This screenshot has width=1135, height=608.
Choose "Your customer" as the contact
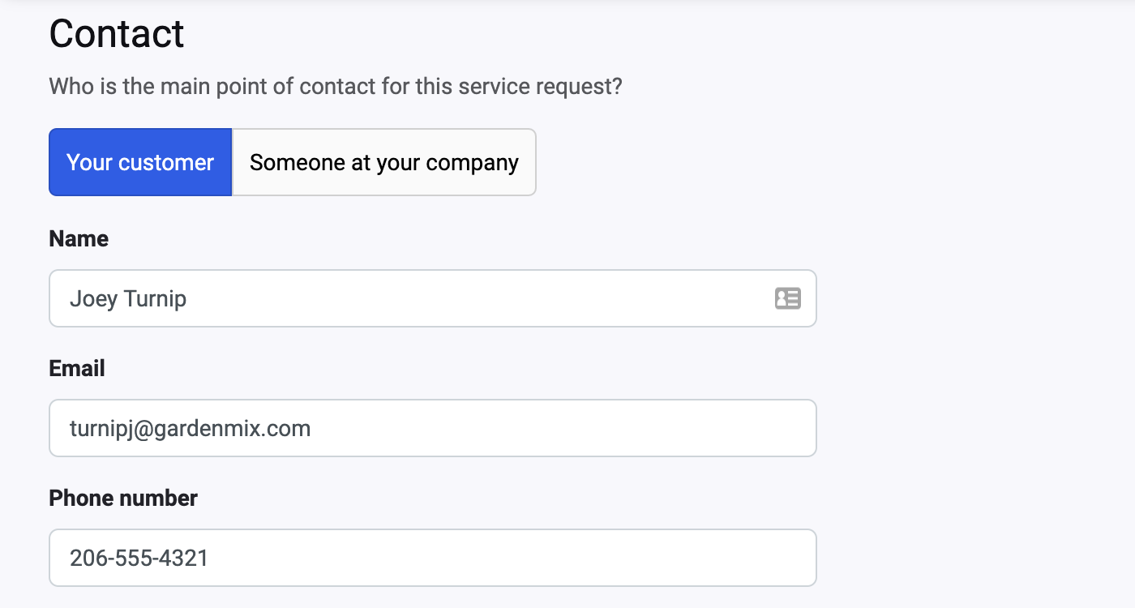140,162
